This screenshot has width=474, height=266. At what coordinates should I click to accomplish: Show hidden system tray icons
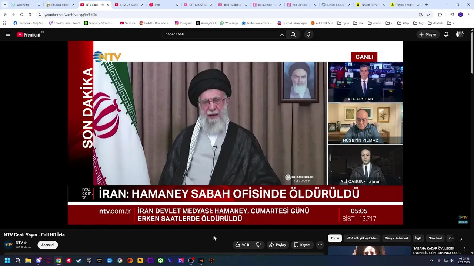coord(431,261)
